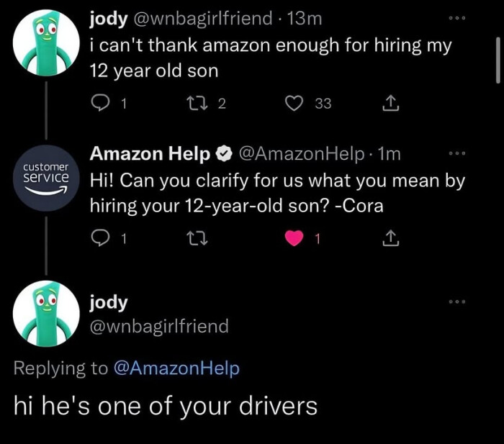
Task: View jody's Gumby avatar on top tweet
Action: point(46,42)
